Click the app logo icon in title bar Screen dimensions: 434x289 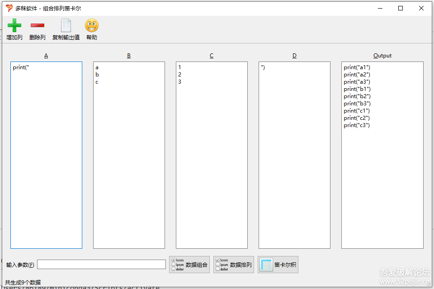tap(9, 8)
